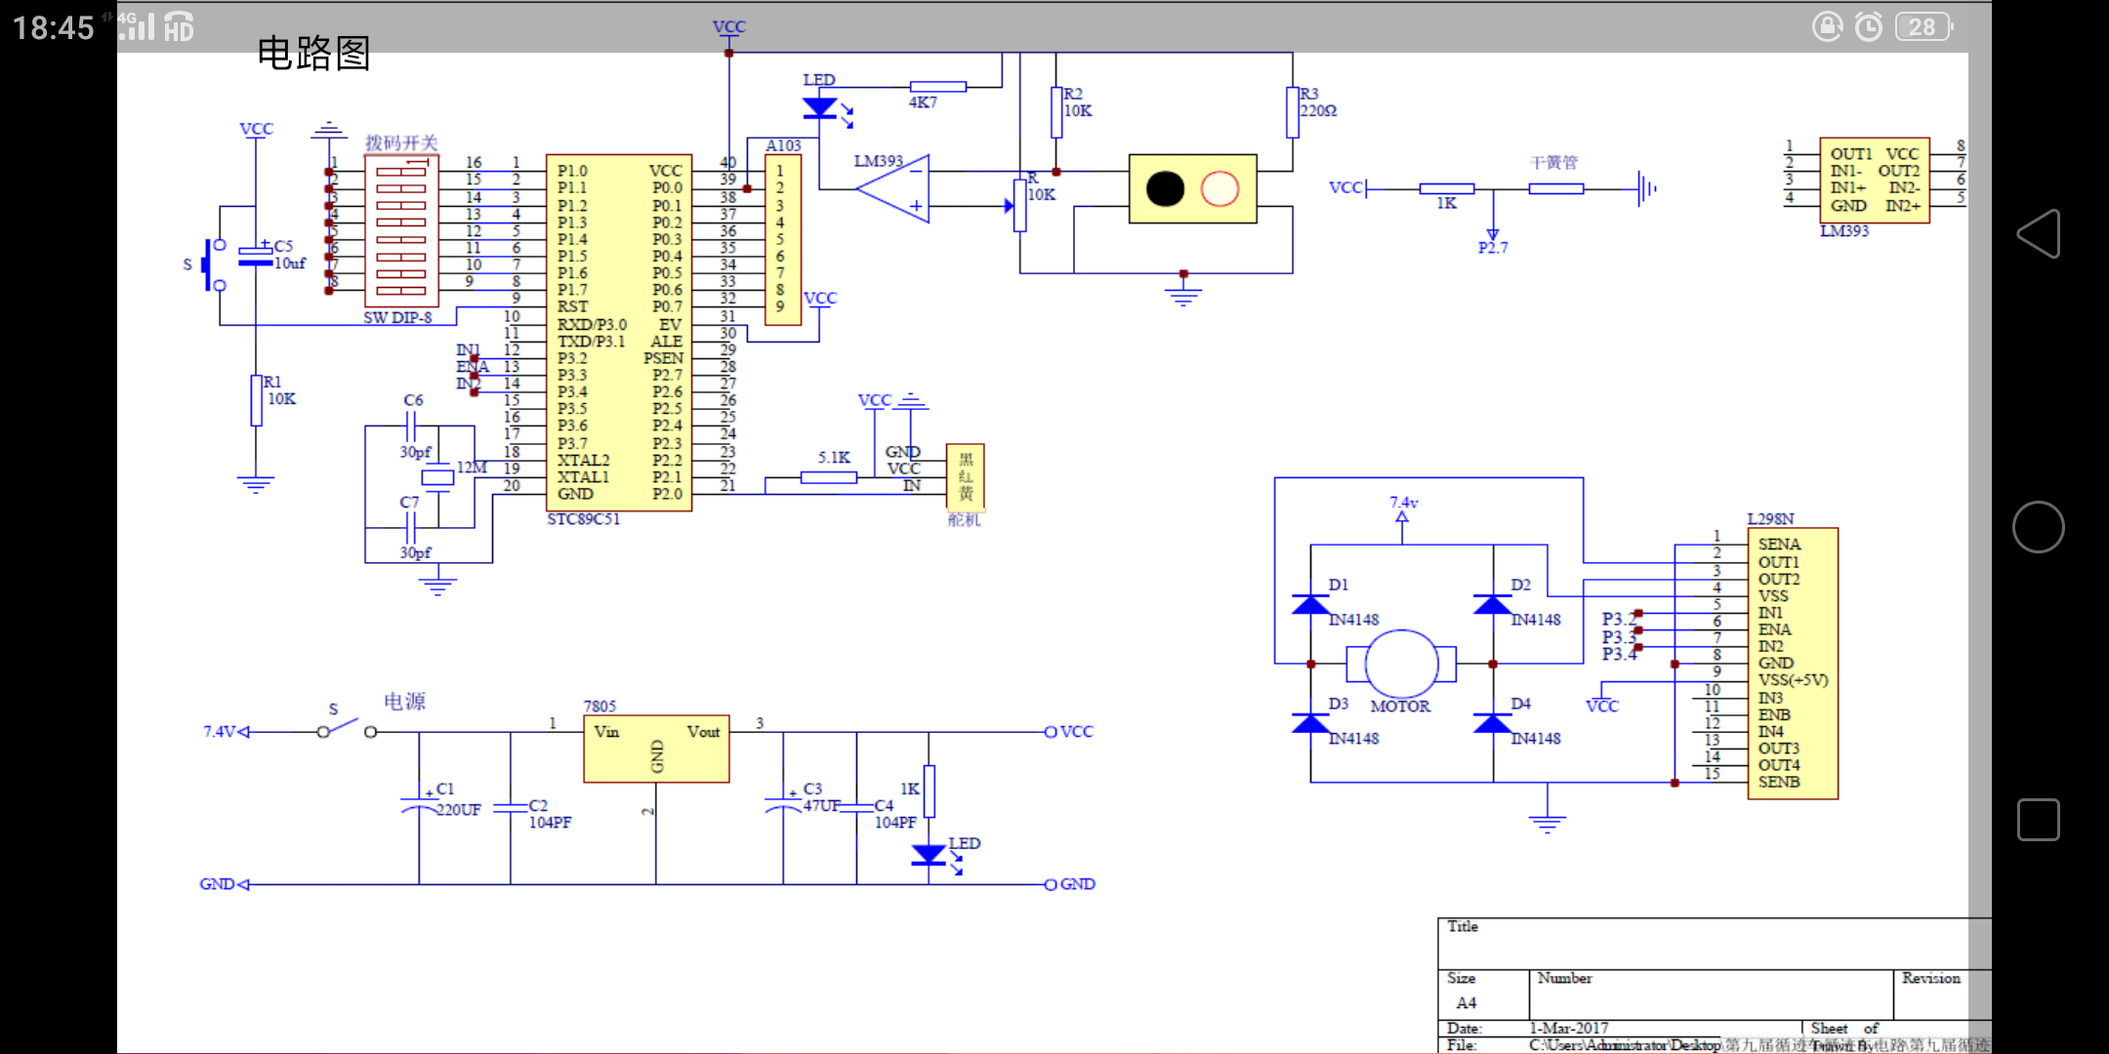2109x1054 pixels.
Task: Click the C1 220UF capacitor
Action: (420, 807)
